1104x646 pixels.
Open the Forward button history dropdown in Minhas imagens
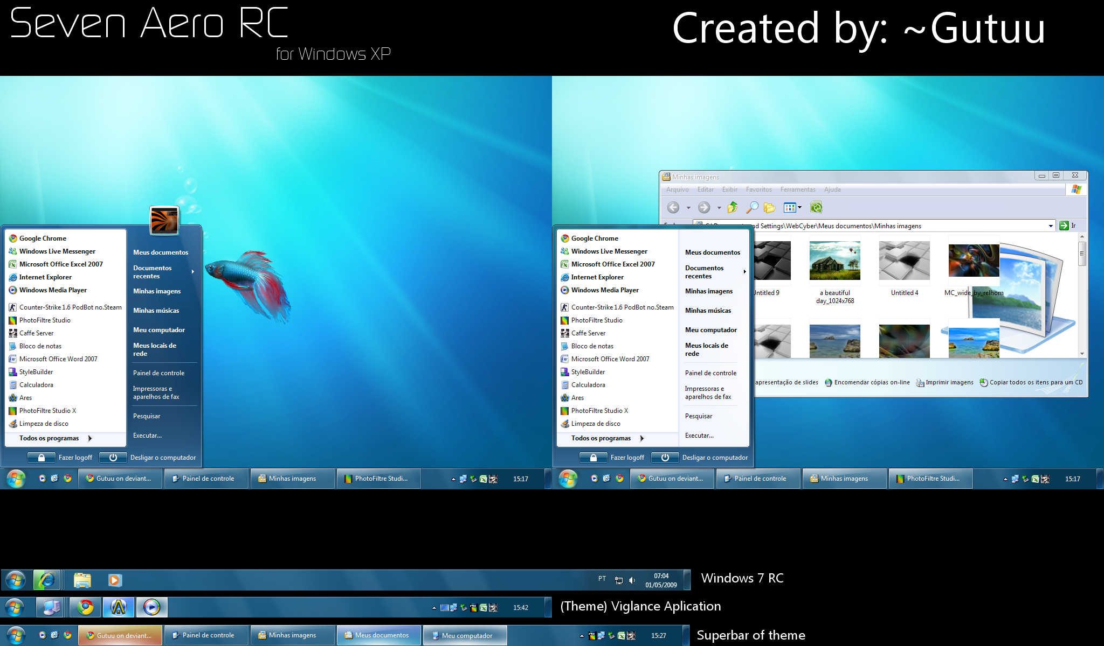(x=719, y=208)
